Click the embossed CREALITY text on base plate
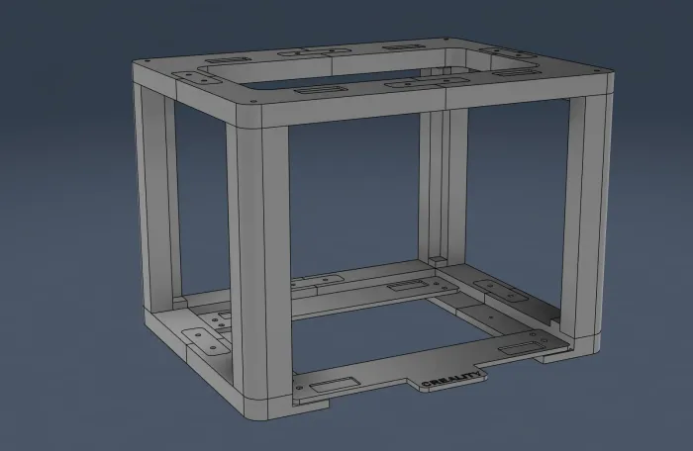693x451 pixels. pos(451,381)
